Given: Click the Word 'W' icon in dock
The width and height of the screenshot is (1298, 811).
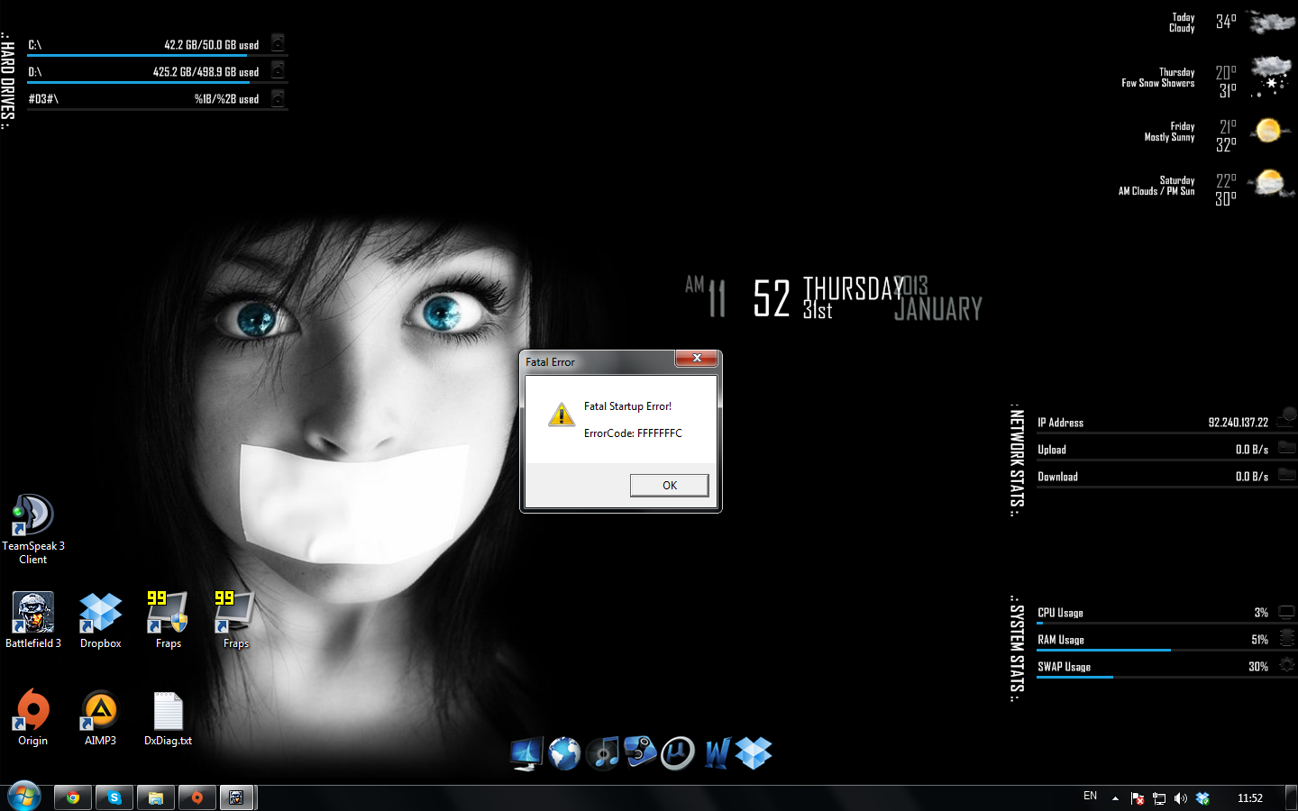Looking at the screenshot, I should click(717, 753).
